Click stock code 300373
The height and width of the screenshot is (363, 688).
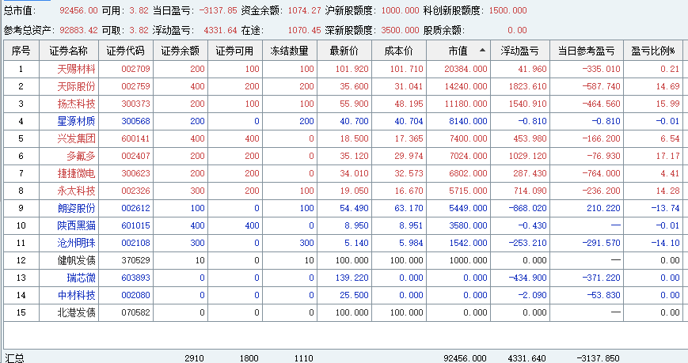135,104
